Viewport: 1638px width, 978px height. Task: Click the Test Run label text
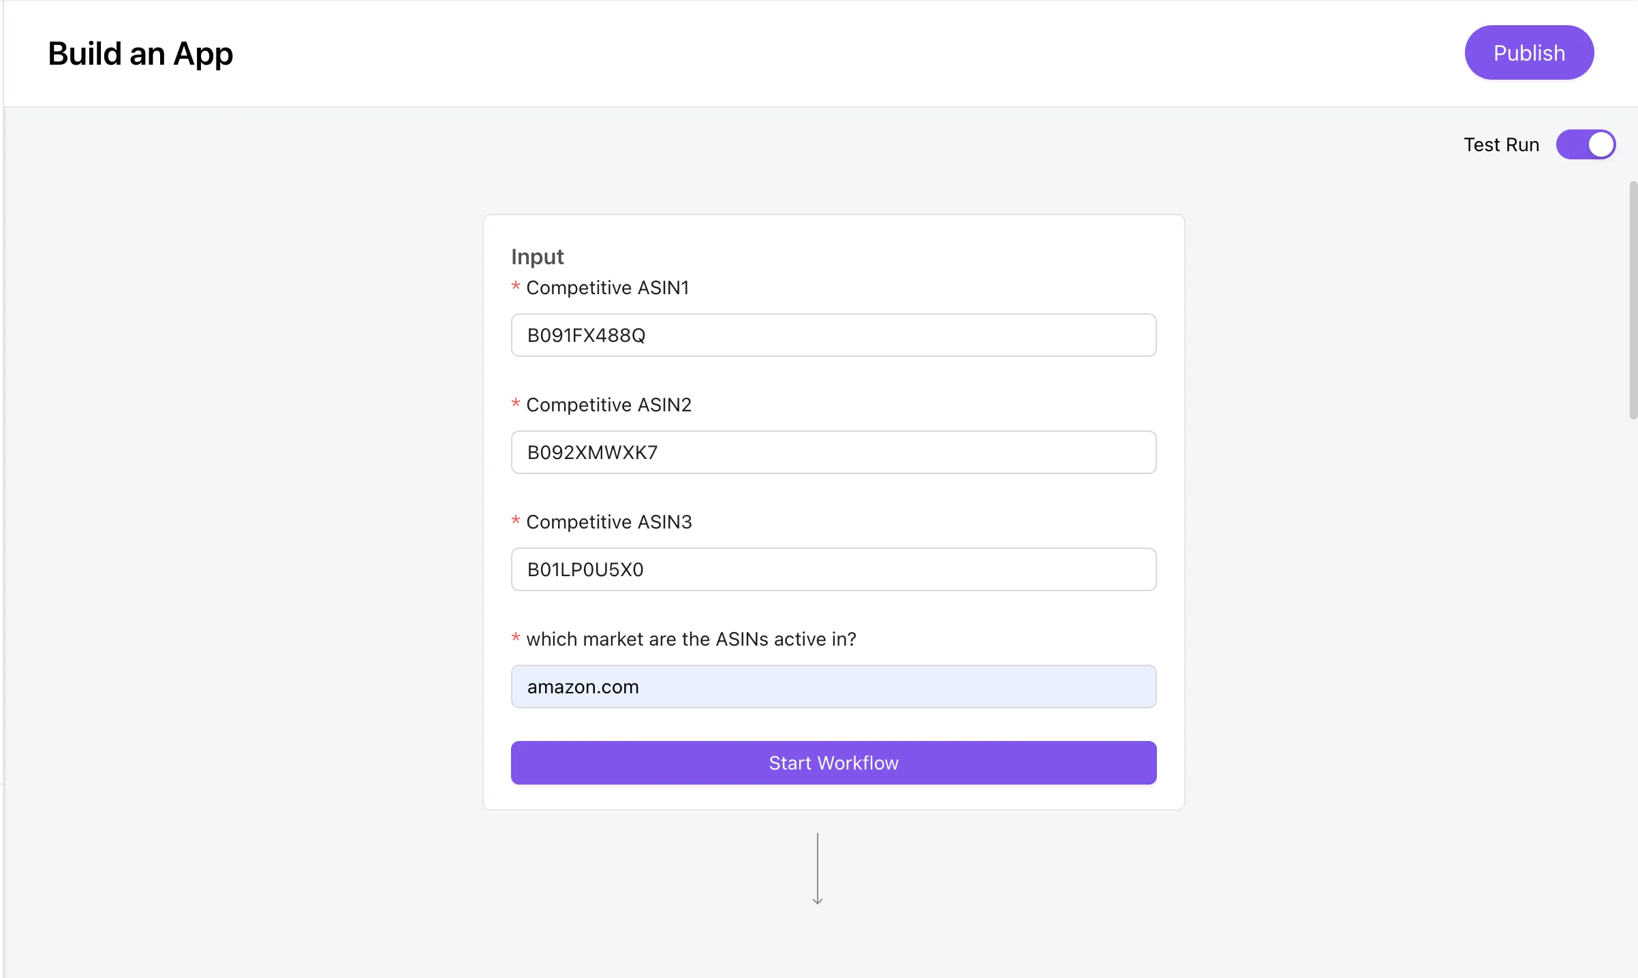click(1501, 144)
